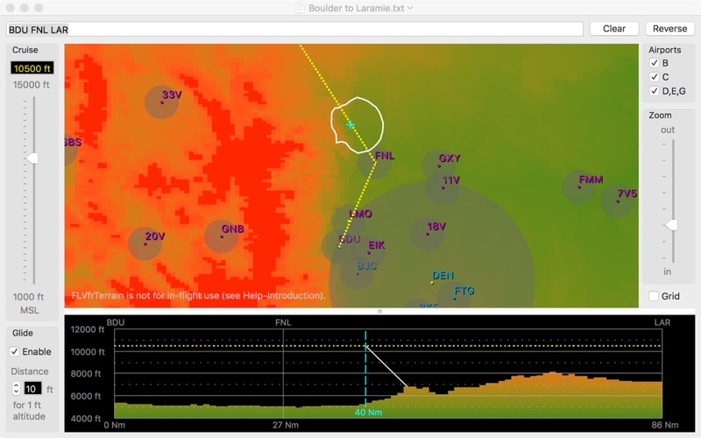Select the GNB airport circle
Image resolution: width=701 pixels, height=438 pixels.
[222, 237]
